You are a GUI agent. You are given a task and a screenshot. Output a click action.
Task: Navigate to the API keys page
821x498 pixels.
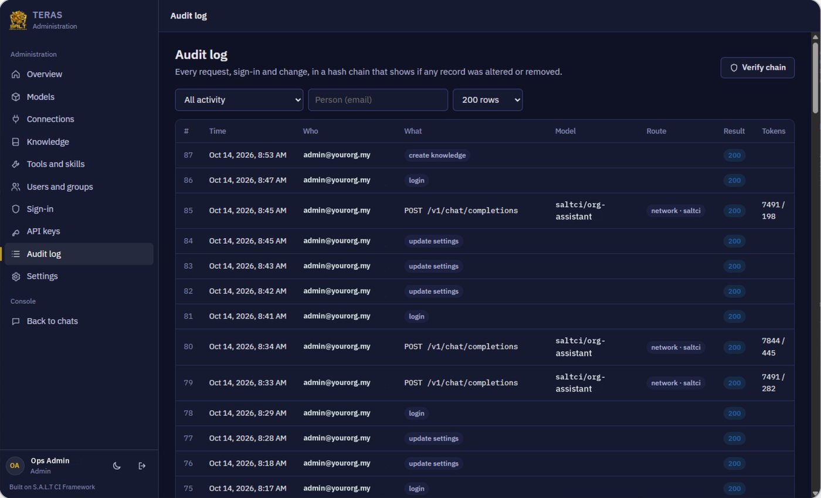(79, 232)
